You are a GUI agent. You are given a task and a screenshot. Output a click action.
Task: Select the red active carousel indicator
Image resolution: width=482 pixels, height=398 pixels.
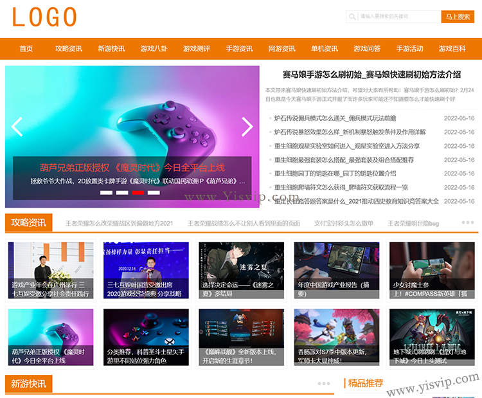point(138,192)
